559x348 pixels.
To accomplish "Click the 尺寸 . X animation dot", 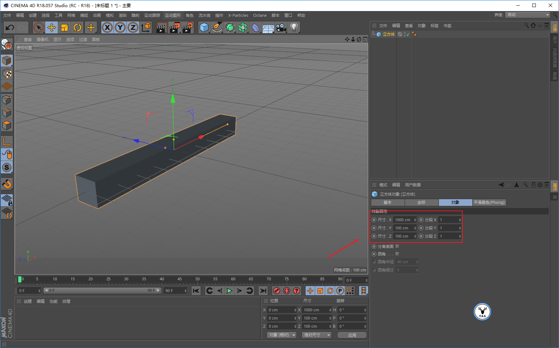I will point(374,220).
